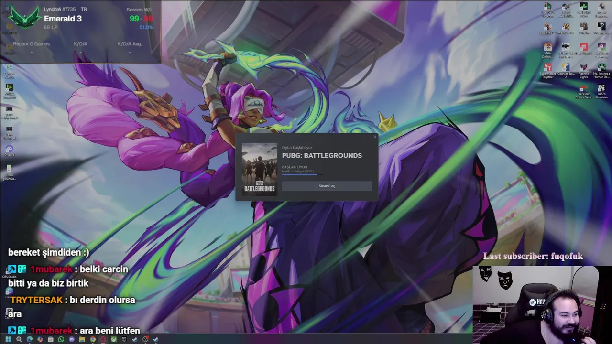Screen dimensions: 612x344
Task: Launch Microsoft Edge from taskbar
Action: pos(30,339)
